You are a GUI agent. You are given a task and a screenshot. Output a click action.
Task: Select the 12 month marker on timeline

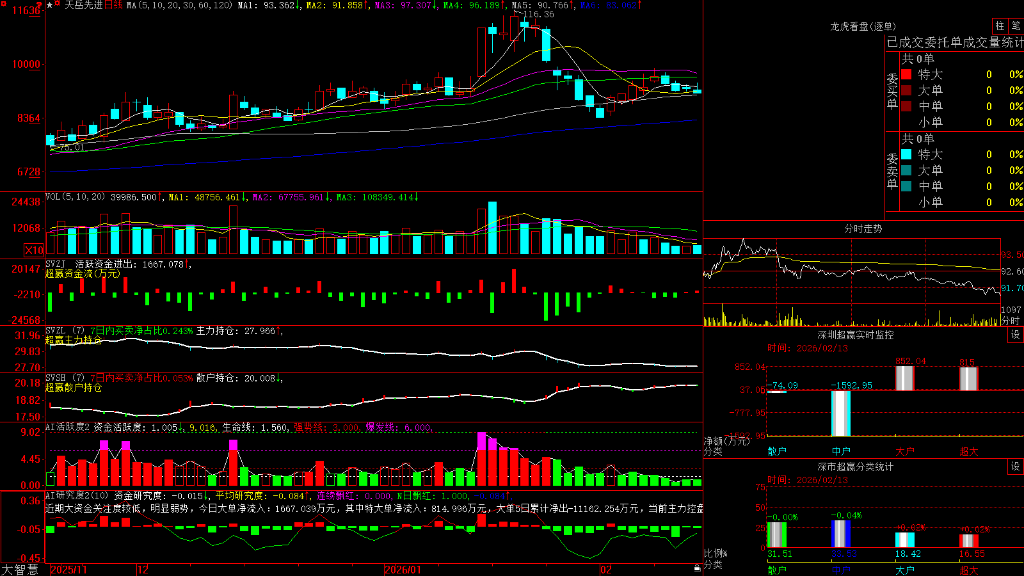143,570
